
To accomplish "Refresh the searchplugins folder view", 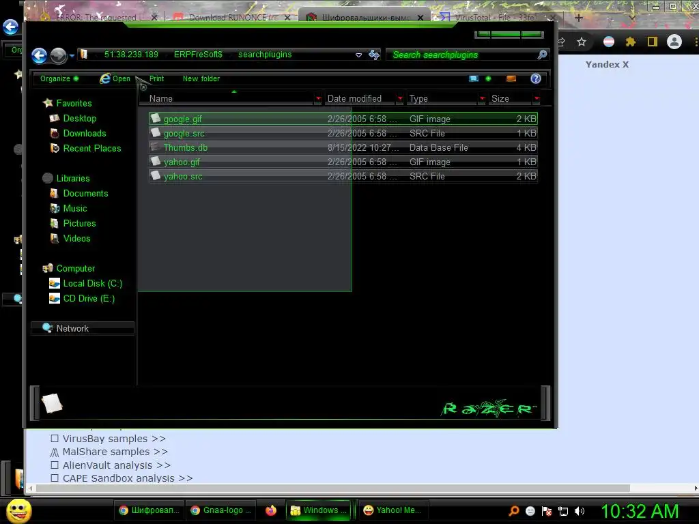I will tap(374, 55).
